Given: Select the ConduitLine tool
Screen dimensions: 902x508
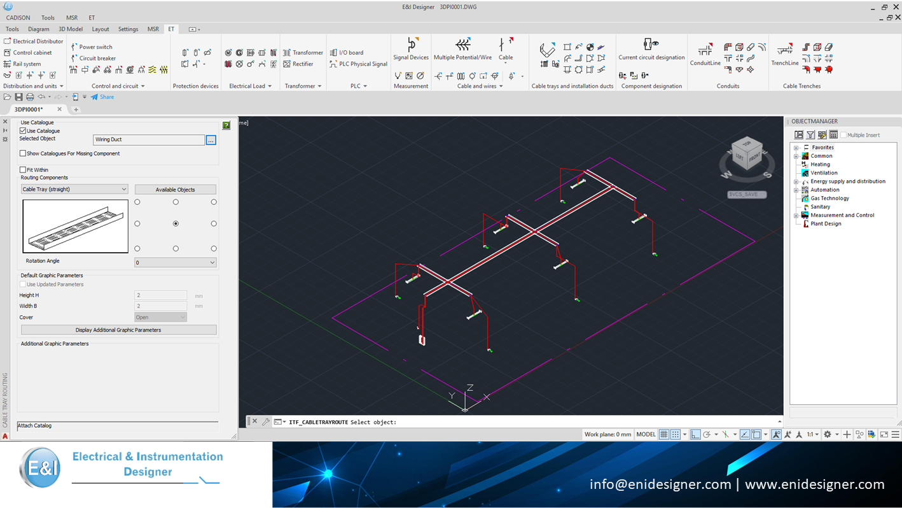Looking at the screenshot, I should [x=705, y=51].
